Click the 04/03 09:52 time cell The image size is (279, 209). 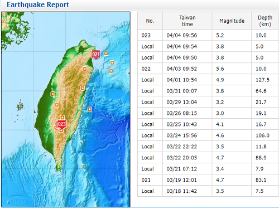tap(182, 69)
